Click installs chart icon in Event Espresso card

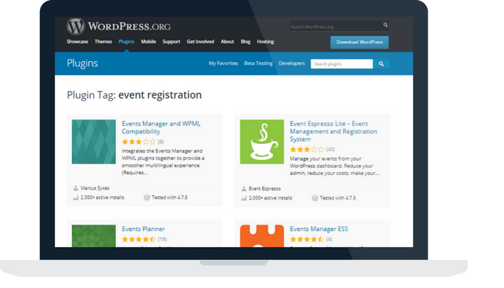(x=243, y=198)
